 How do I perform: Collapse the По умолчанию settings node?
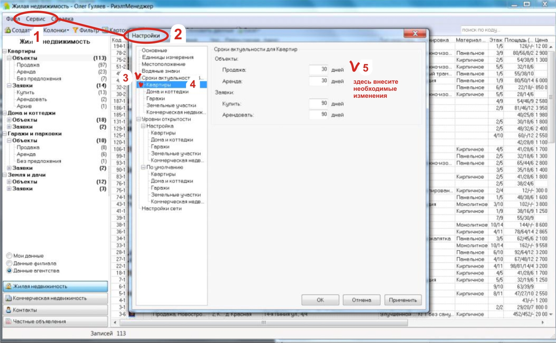point(143,167)
